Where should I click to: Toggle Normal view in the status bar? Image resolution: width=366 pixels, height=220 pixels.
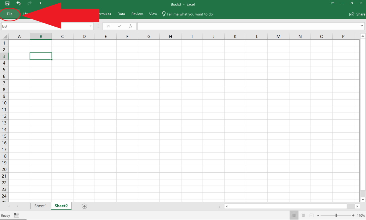click(294, 215)
